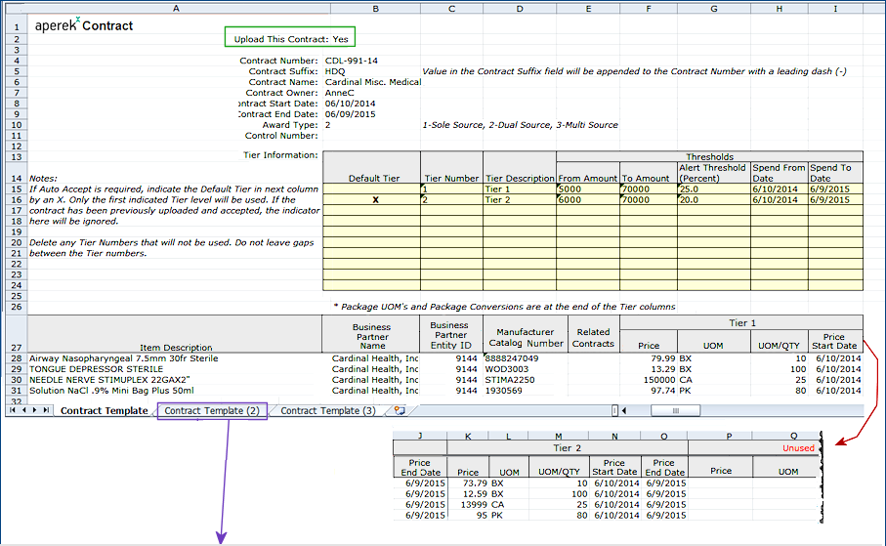Click the select-all corner of the grid
This screenshot has width=886, height=546.
click(x=15, y=8)
